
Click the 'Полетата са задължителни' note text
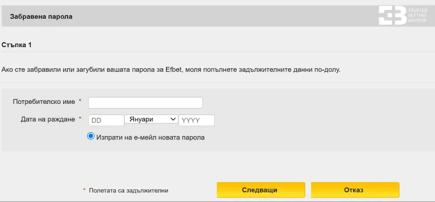point(129,191)
